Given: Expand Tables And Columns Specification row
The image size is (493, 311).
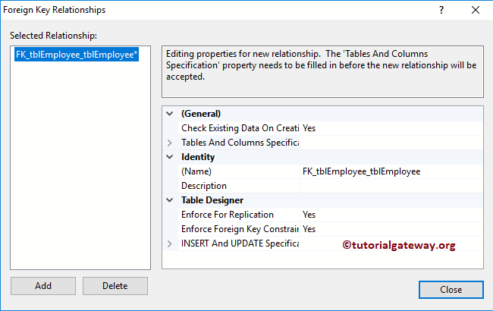Looking at the screenshot, I should click(169, 143).
